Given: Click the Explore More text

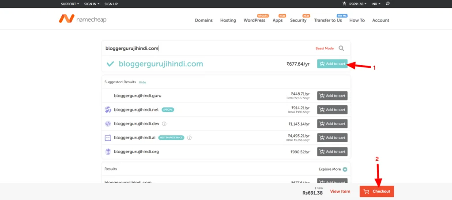Looking at the screenshot, I should pyautogui.click(x=330, y=169).
